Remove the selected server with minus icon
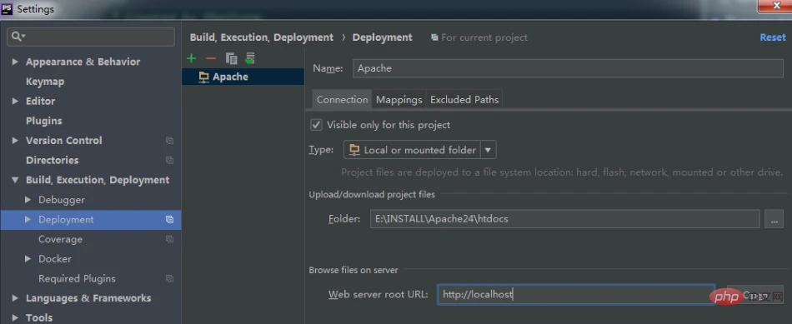The image size is (792, 324). pos(211,58)
